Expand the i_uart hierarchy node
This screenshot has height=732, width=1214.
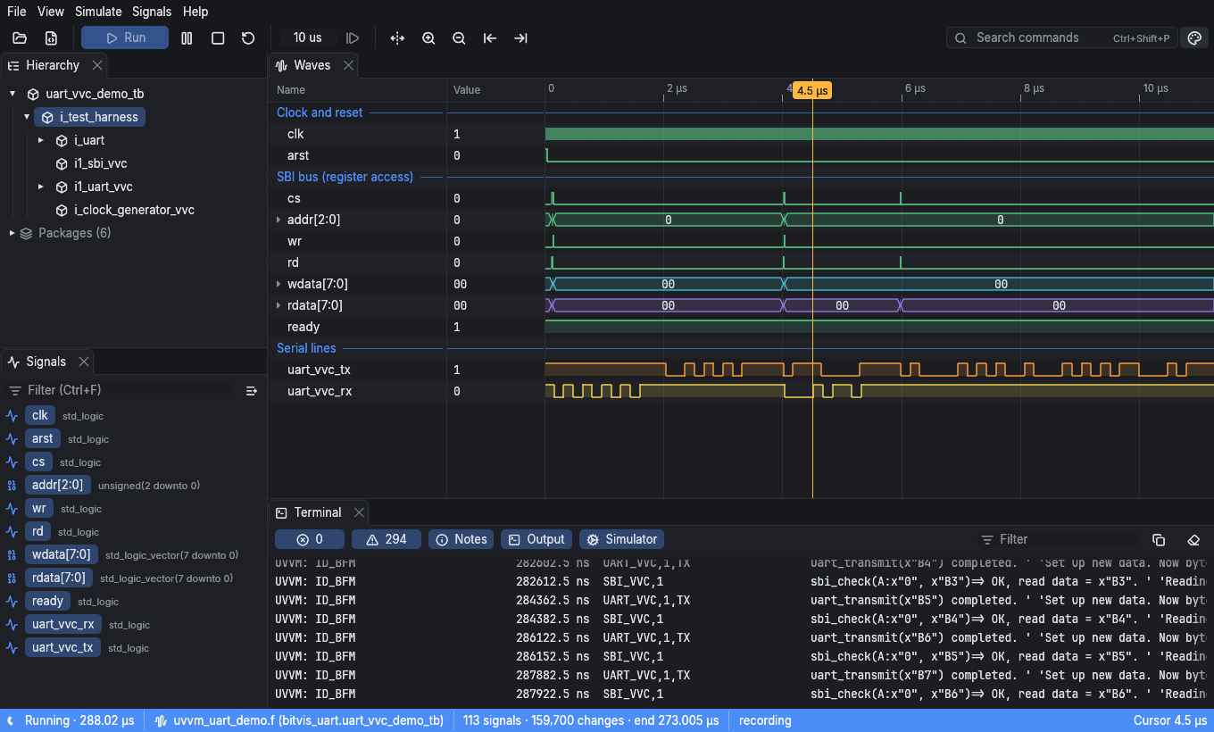click(x=41, y=140)
